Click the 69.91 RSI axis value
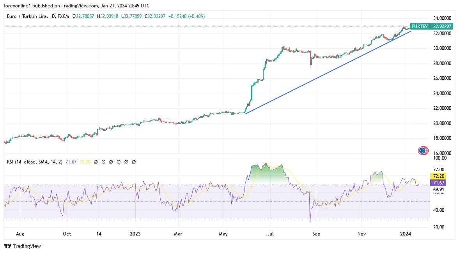The height and width of the screenshot is (253, 459). 438,189
